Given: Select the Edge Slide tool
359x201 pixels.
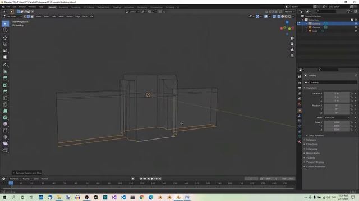Looking at the screenshot, I should (x=5, y=130).
